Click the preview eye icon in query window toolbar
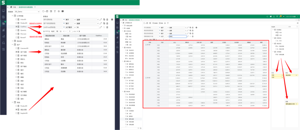300x130 pixels. click(x=59, y=11)
